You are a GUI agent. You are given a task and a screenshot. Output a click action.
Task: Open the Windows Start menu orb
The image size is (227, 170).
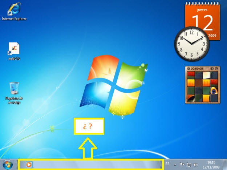click(8, 165)
